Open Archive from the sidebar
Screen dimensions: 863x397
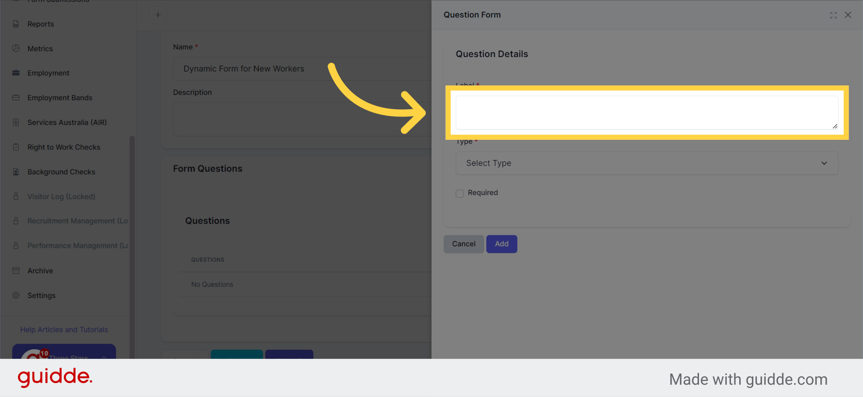coord(40,271)
